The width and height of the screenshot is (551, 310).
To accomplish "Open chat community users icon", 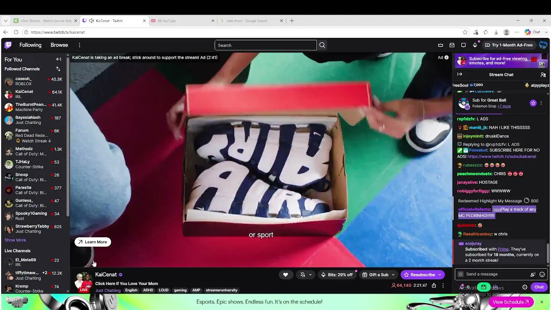I will point(543,74).
